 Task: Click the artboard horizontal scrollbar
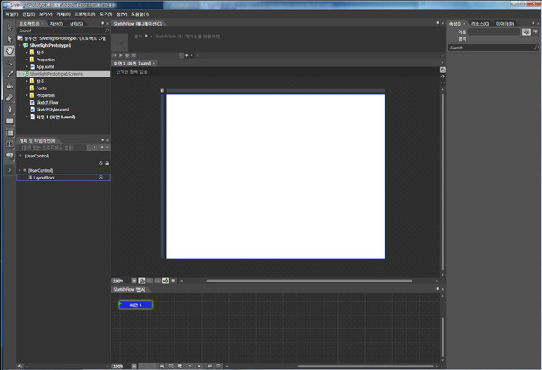click(309, 281)
